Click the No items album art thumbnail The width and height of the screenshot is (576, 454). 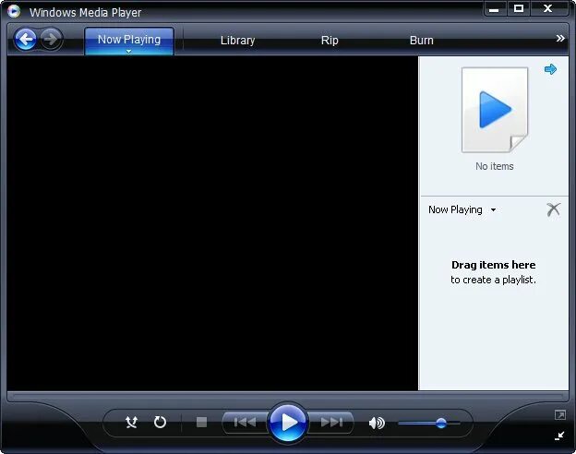[495, 110]
